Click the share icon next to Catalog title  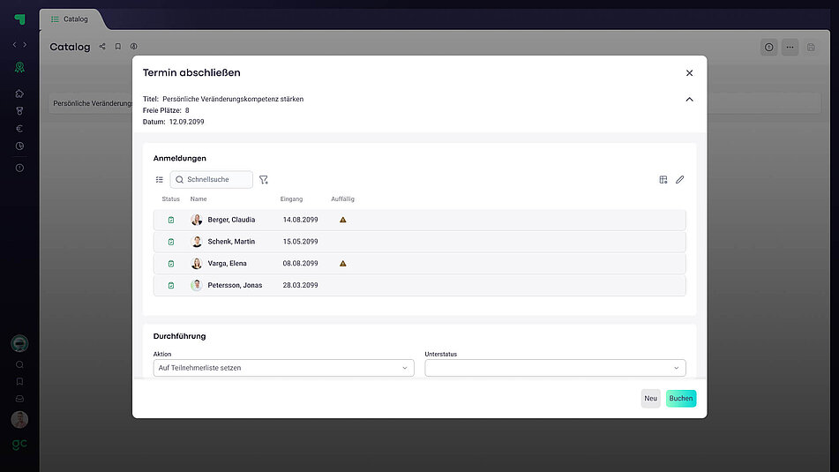pos(102,47)
